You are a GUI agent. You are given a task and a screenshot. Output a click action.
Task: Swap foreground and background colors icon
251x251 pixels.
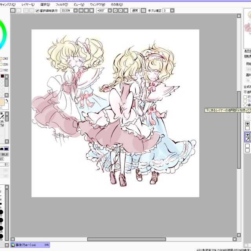click(x=7, y=100)
